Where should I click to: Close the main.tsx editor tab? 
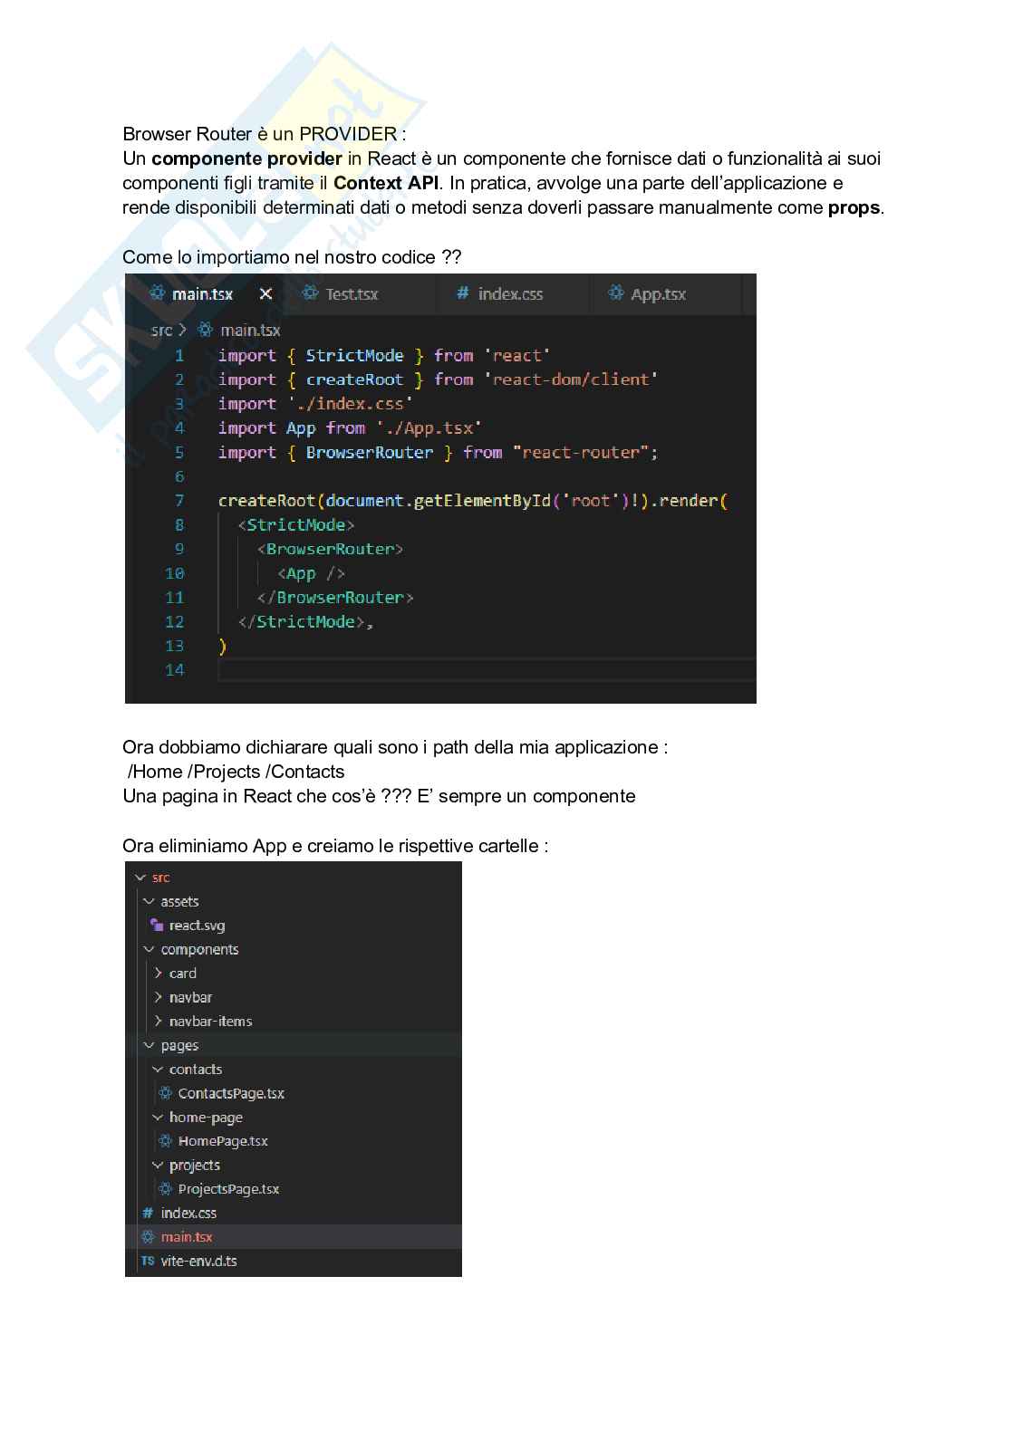(265, 293)
